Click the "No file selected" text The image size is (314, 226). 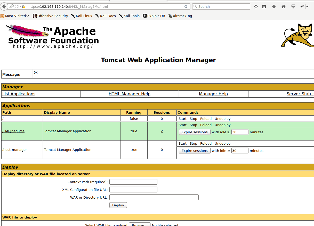(x=165, y=224)
